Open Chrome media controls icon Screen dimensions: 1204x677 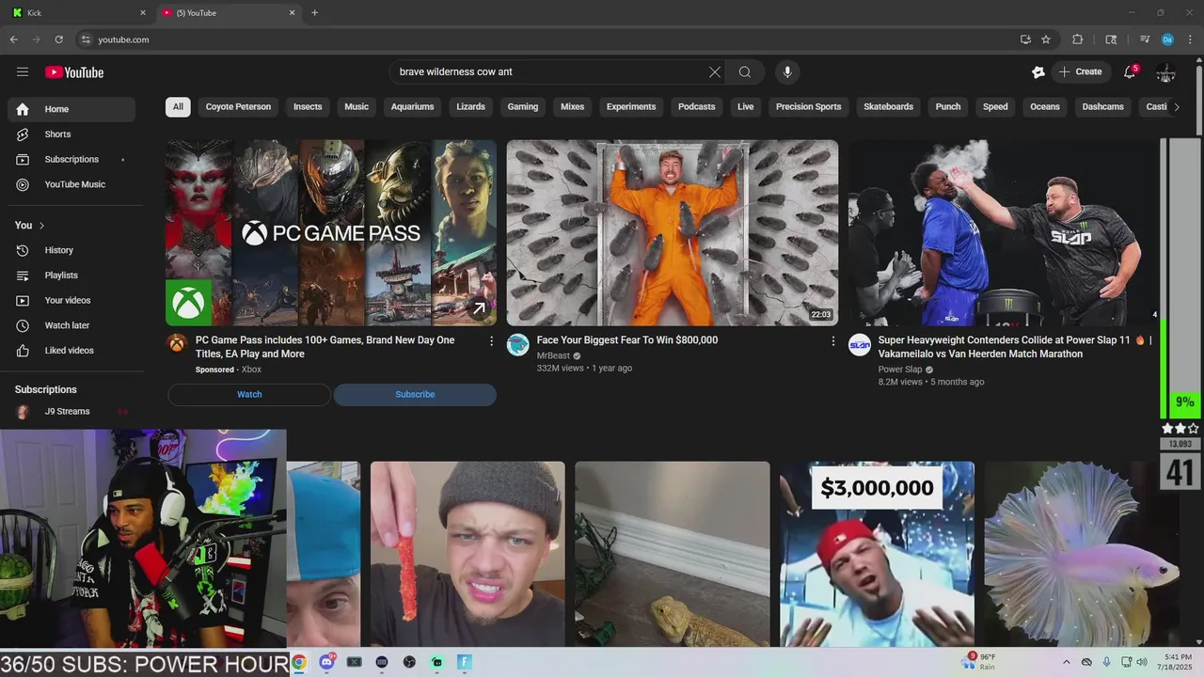[1145, 39]
